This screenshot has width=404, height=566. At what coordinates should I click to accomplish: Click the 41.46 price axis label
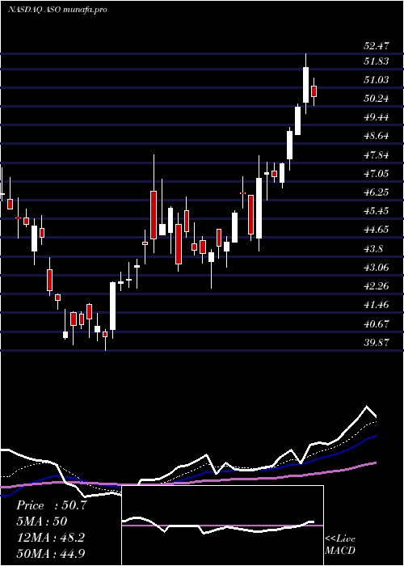(x=377, y=305)
